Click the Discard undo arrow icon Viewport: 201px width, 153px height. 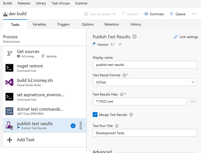123,14
